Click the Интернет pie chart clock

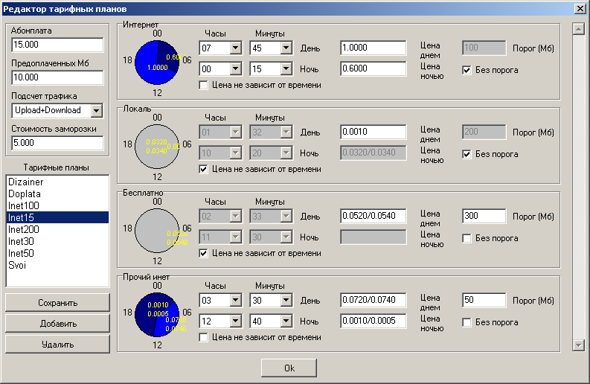(158, 61)
